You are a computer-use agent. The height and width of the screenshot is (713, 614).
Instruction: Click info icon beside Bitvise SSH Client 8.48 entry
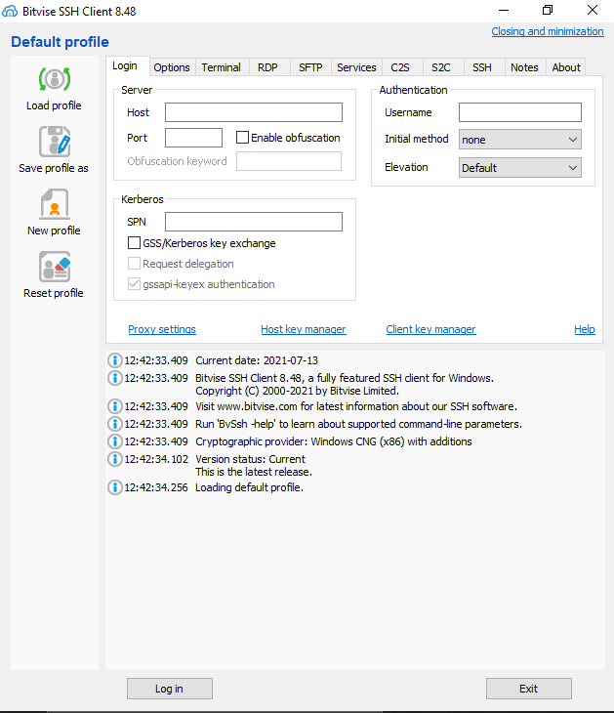[114, 378]
